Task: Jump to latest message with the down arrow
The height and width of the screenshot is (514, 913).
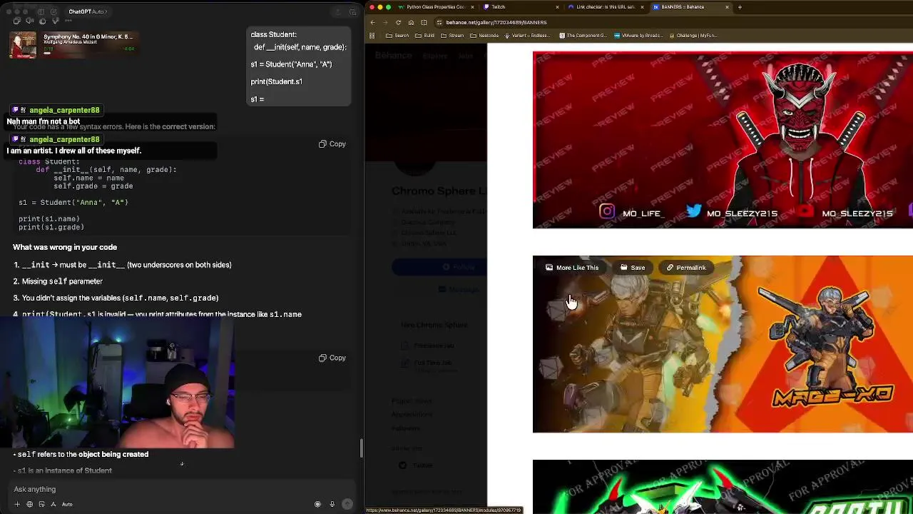Action: pyautogui.click(x=182, y=464)
